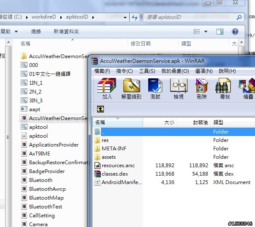Select the 1IN_1 file

point(32,83)
